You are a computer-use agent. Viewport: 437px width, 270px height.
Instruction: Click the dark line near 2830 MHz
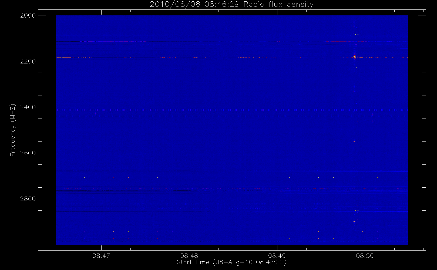click(231, 207)
